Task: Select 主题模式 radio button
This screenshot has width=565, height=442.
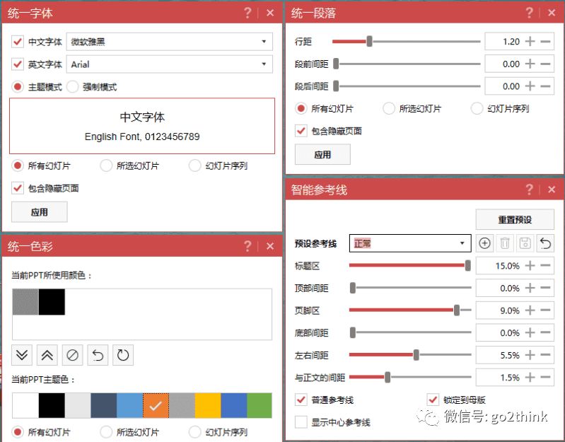Action: click(x=17, y=86)
